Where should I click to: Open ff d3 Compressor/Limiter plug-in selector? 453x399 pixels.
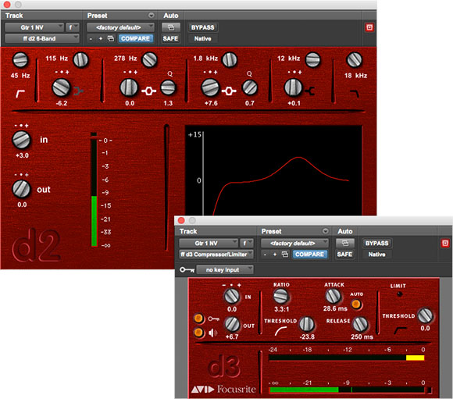(x=216, y=255)
